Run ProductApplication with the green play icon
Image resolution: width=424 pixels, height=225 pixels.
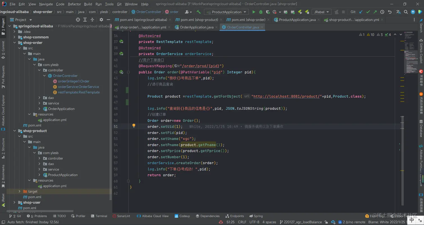254,12
